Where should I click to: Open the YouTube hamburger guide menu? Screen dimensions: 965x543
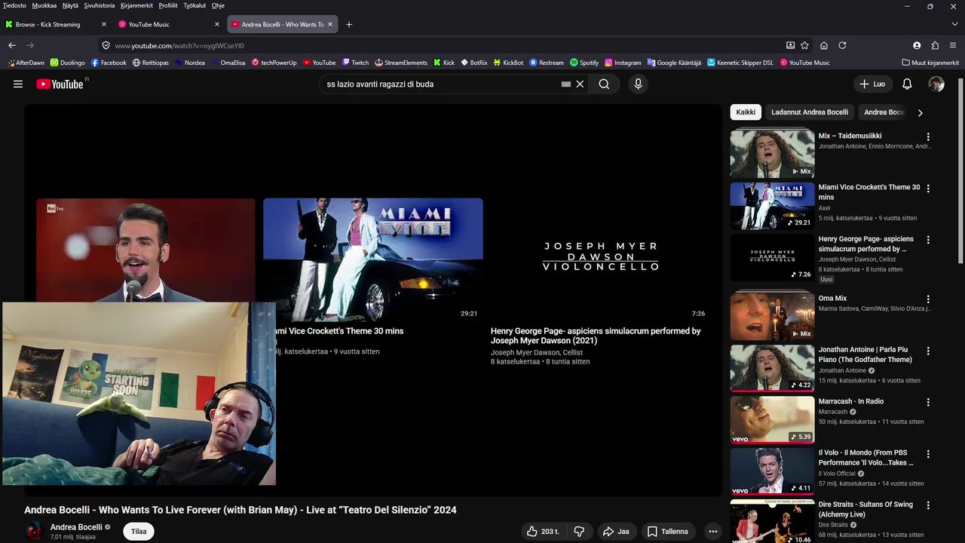click(x=18, y=84)
